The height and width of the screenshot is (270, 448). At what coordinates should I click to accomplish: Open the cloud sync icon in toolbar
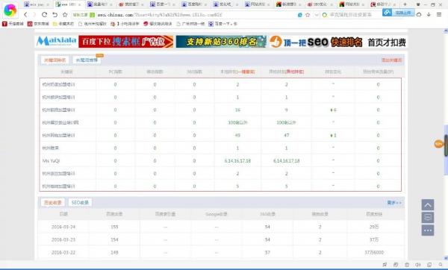click(419, 15)
